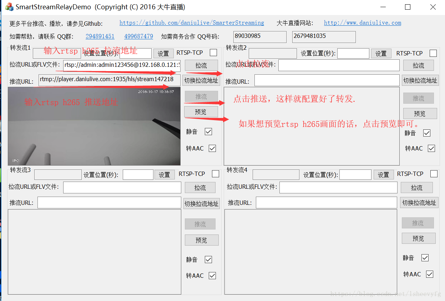The image size is (445, 301).
Task: Click 拉流 pull button in relay stream 4
Action: (x=417, y=188)
